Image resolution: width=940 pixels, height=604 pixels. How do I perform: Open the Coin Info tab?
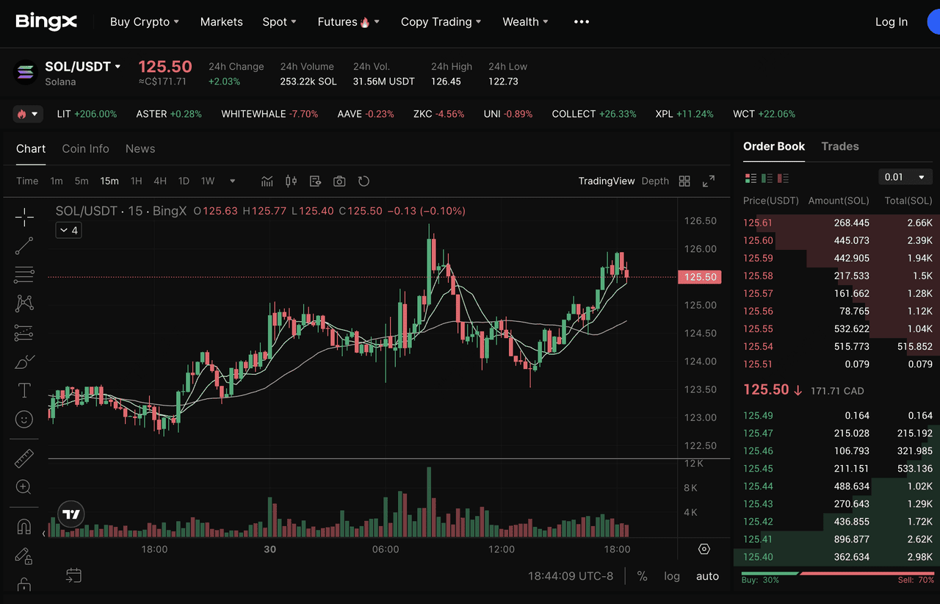[x=85, y=148]
